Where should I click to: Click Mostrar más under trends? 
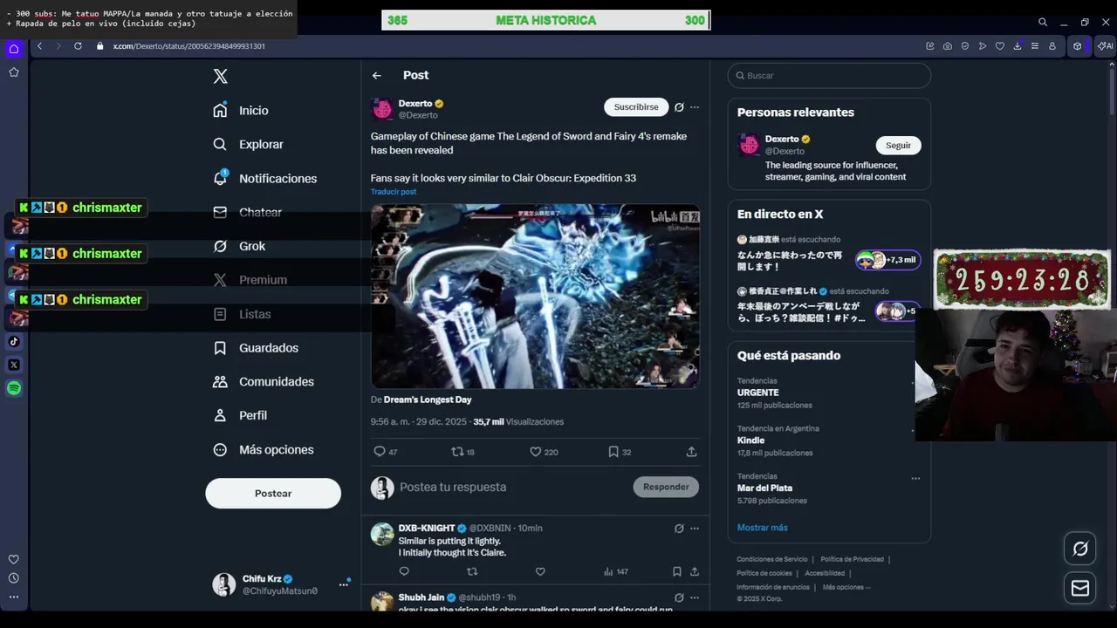[x=763, y=528]
